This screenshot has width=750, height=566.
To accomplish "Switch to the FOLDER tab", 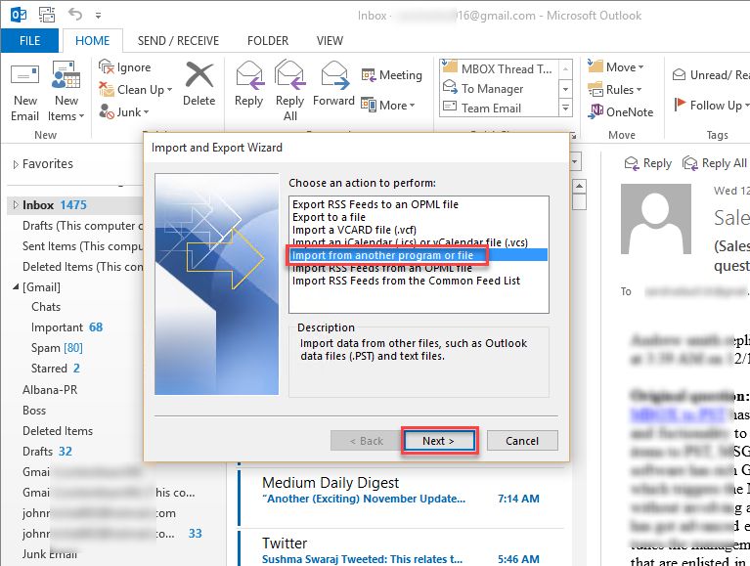I will point(268,41).
